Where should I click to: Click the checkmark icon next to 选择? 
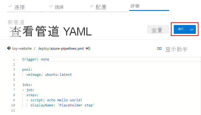[51, 6]
